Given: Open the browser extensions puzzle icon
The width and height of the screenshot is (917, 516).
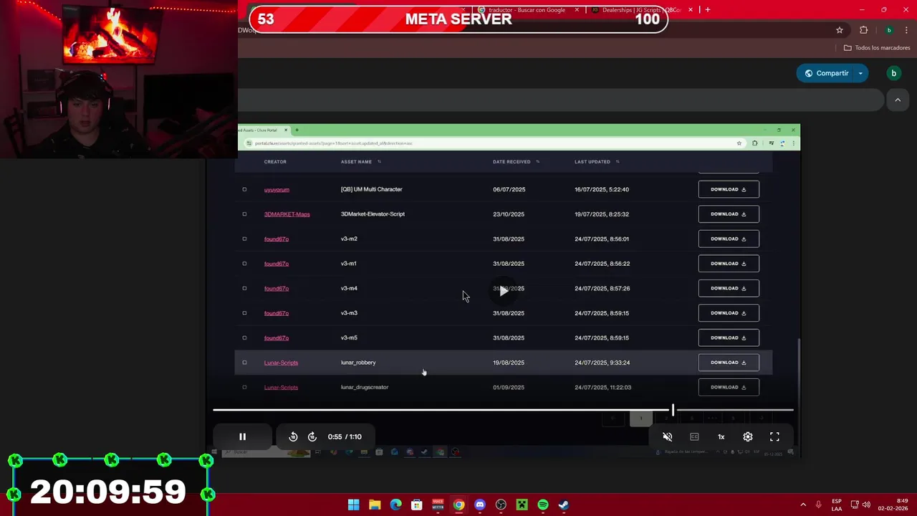Looking at the screenshot, I should pos(863,30).
